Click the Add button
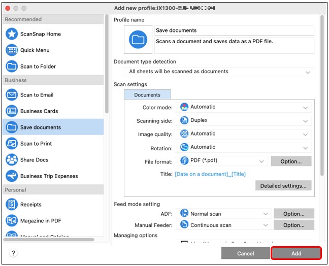 (296, 253)
